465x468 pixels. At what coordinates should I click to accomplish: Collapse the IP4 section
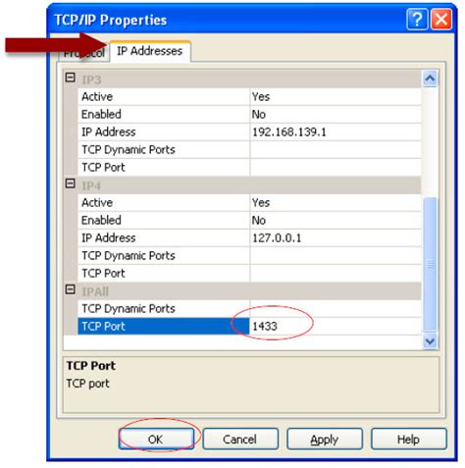tap(70, 183)
